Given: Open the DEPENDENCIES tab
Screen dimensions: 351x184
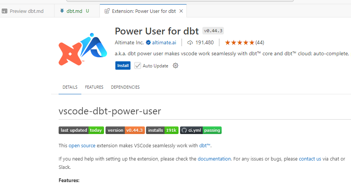Looking at the screenshot, I should (125, 87).
